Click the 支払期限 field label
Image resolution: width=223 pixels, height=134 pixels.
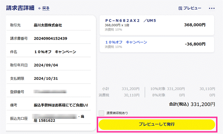coord(17,78)
